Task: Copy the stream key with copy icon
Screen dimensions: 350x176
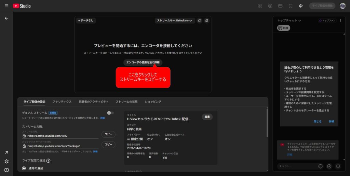Action: click(x=207, y=21)
